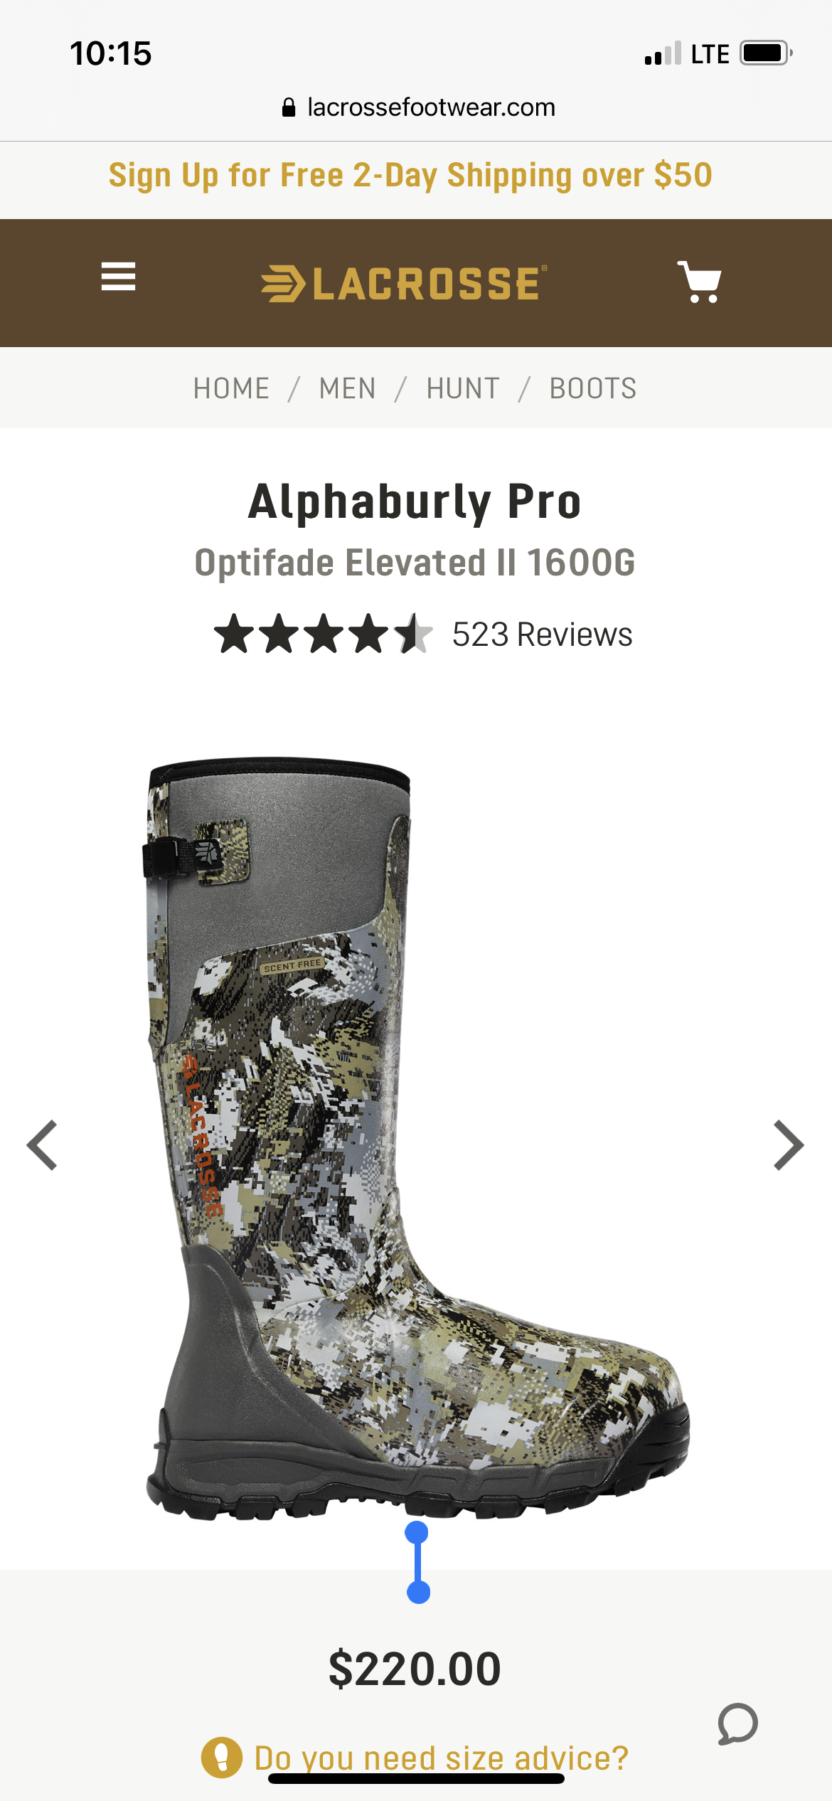
Task: Tap the Alphaburly Pro boot image
Action: [x=418, y=1138]
